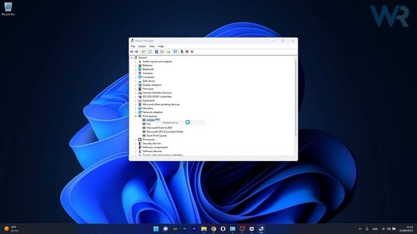Image resolution: width=417 pixels, height=234 pixels.
Task: Select Microsoft Print to PDF
Action: coord(159,128)
